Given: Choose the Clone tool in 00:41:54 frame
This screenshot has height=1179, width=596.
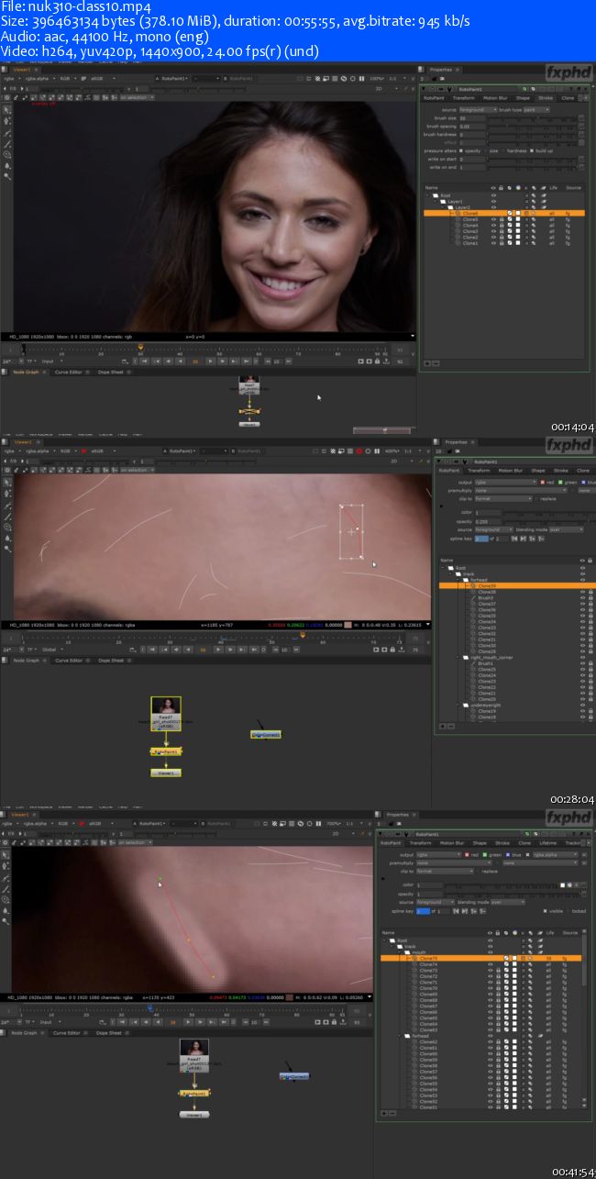Looking at the screenshot, I should point(6,899).
